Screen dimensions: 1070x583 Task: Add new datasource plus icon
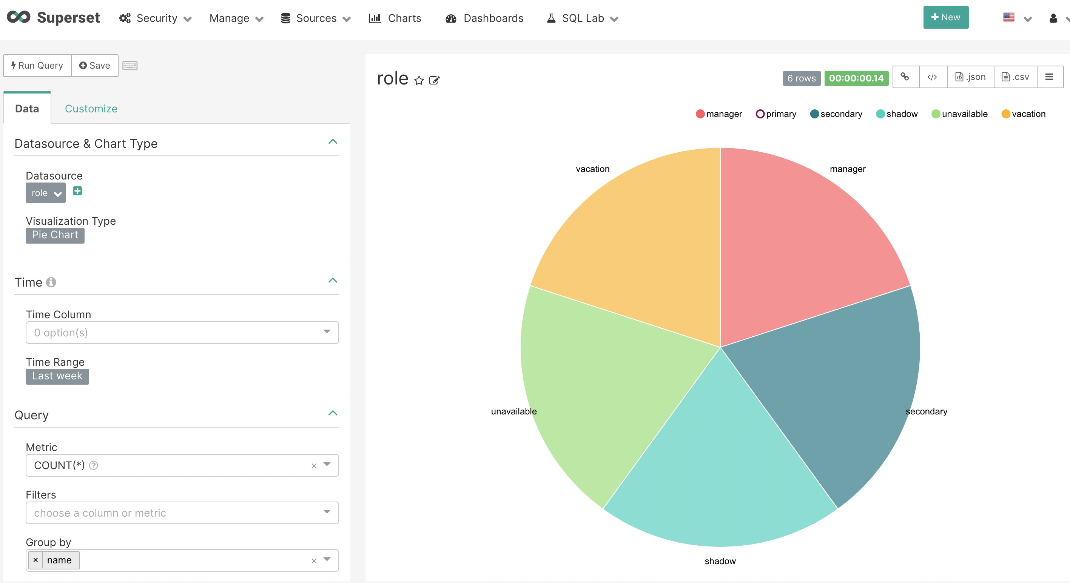(x=77, y=191)
